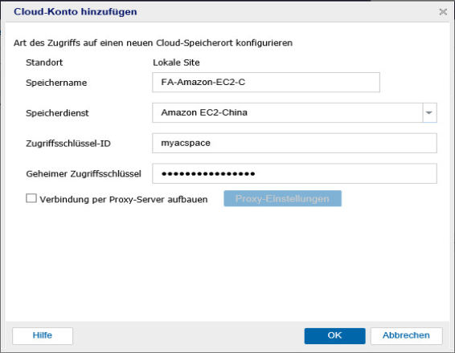Enable the proxy server connection checkbox
The image size is (455, 353).
(31, 198)
